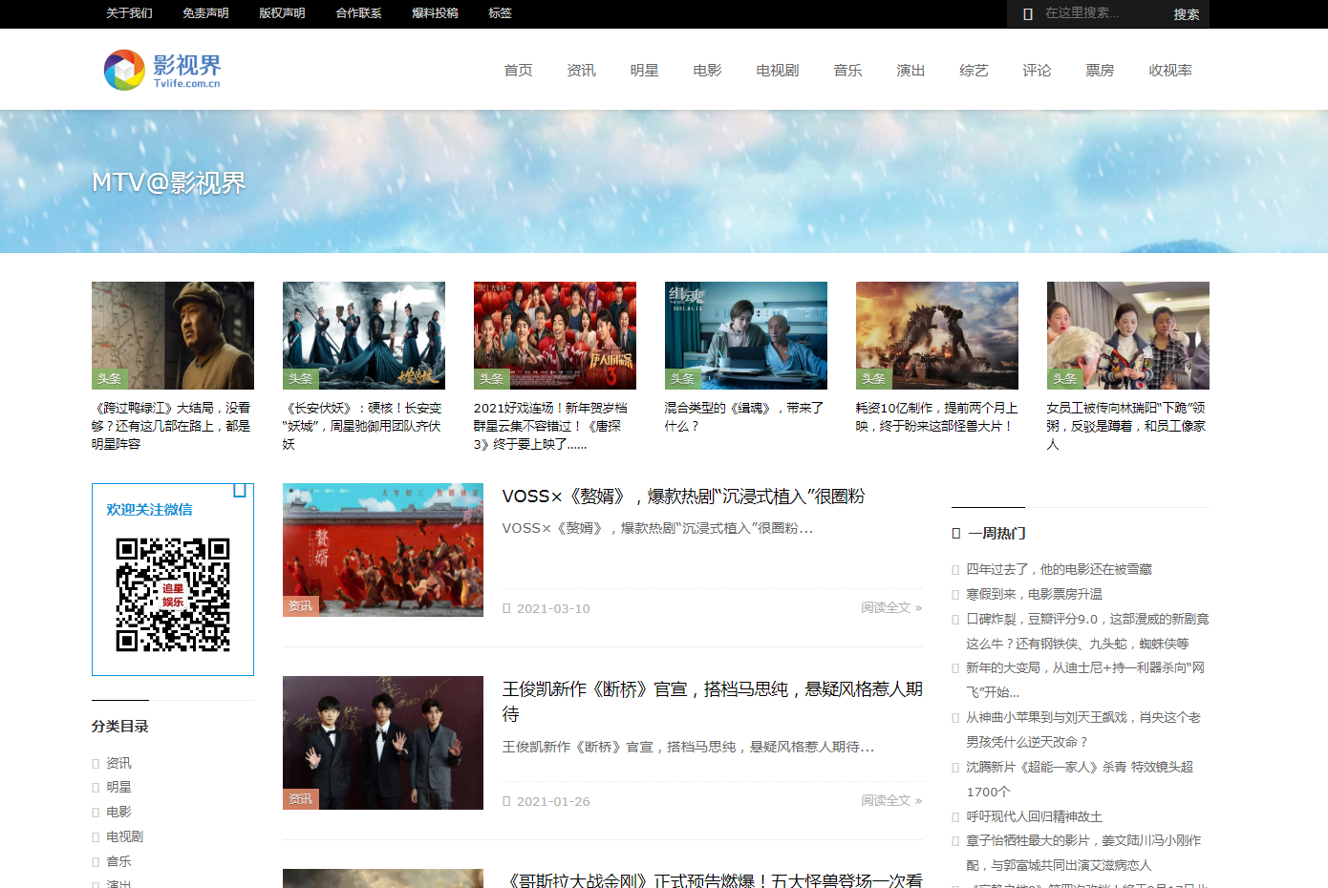Open hot article 从神曲小苹果到刘天王飙戏
The width and height of the screenshot is (1328, 888).
[x=1083, y=729]
